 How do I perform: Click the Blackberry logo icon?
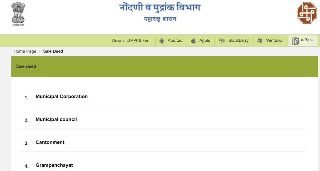(x=222, y=41)
